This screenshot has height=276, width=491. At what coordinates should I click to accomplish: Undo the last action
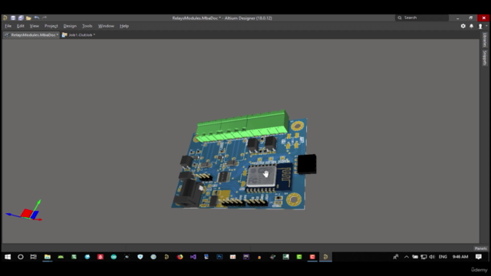click(37, 18)
